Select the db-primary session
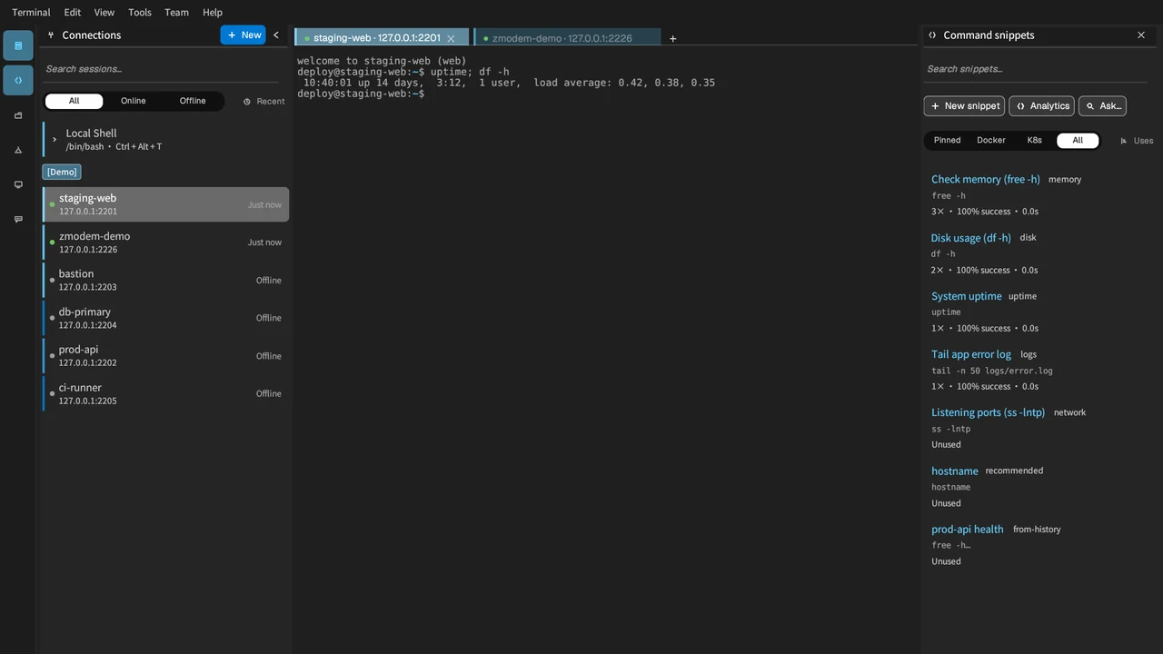This screenshot has height=654, width=1163. tap(165, 318)
